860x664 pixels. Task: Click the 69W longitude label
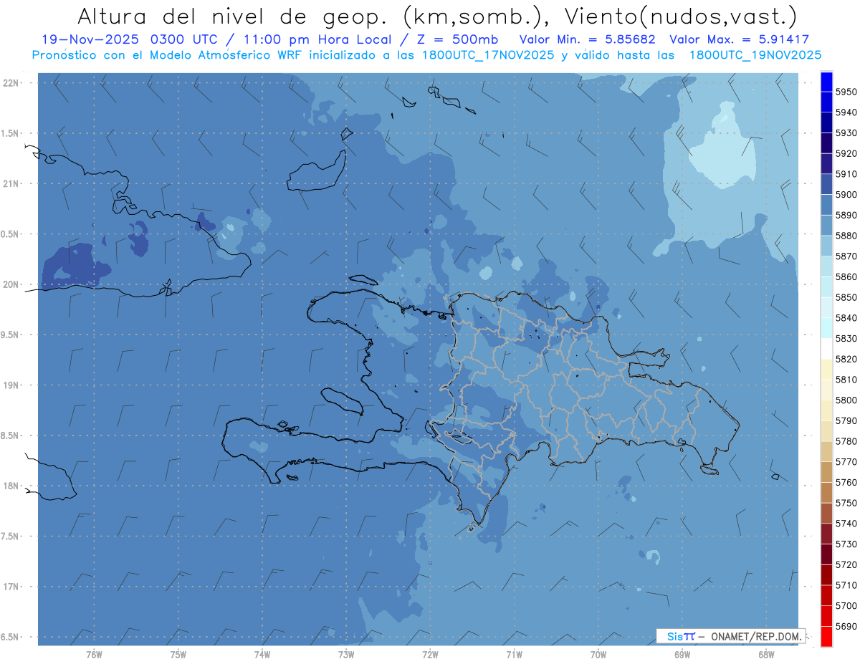(x=682, y=655)
